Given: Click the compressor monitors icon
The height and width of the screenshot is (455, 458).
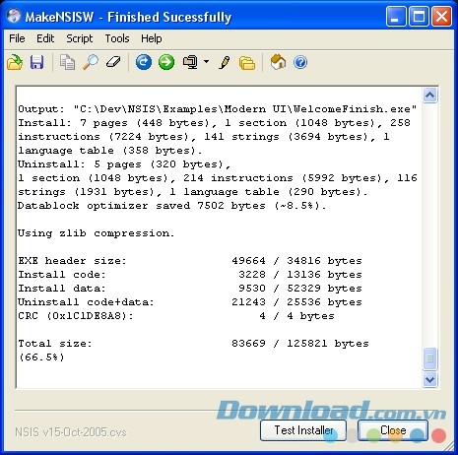Looking at the screenshot, I should tap(190, 62).
